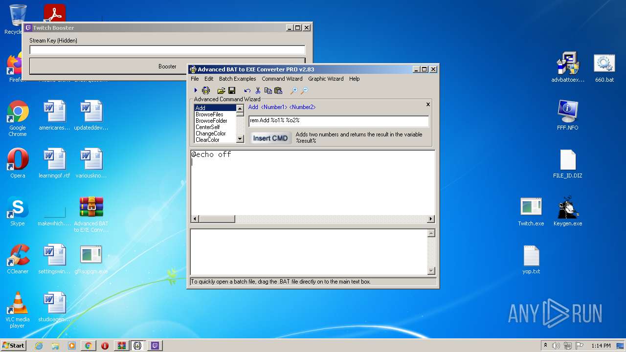Click inside the batch script editor area
The image size is (626, 352).
click(313, 183)
